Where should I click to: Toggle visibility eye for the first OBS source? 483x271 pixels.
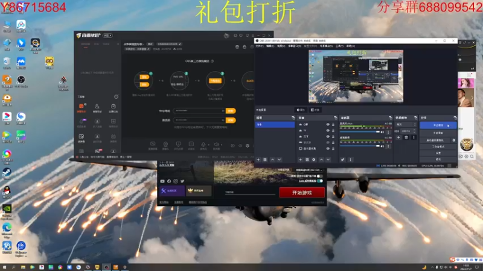(x=328, y=125)
